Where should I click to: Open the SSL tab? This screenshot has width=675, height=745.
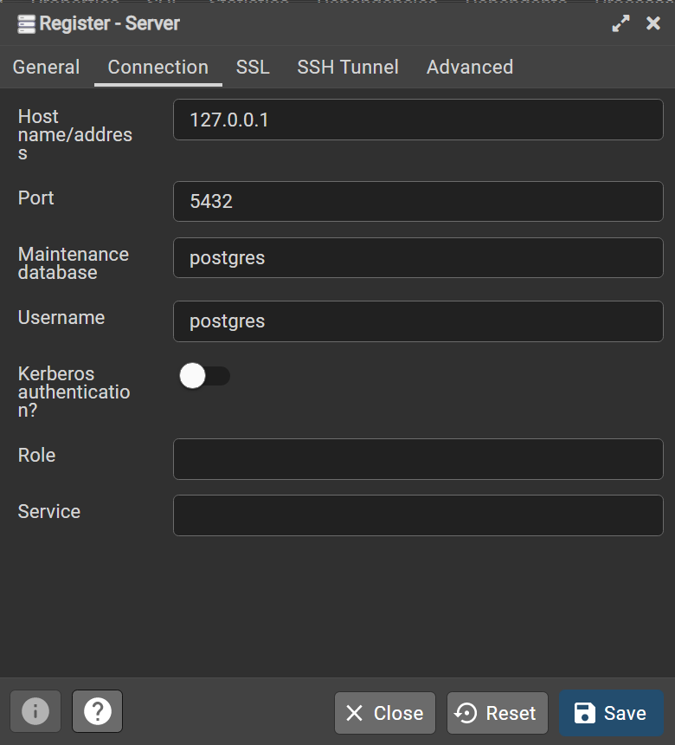(253, 68)
